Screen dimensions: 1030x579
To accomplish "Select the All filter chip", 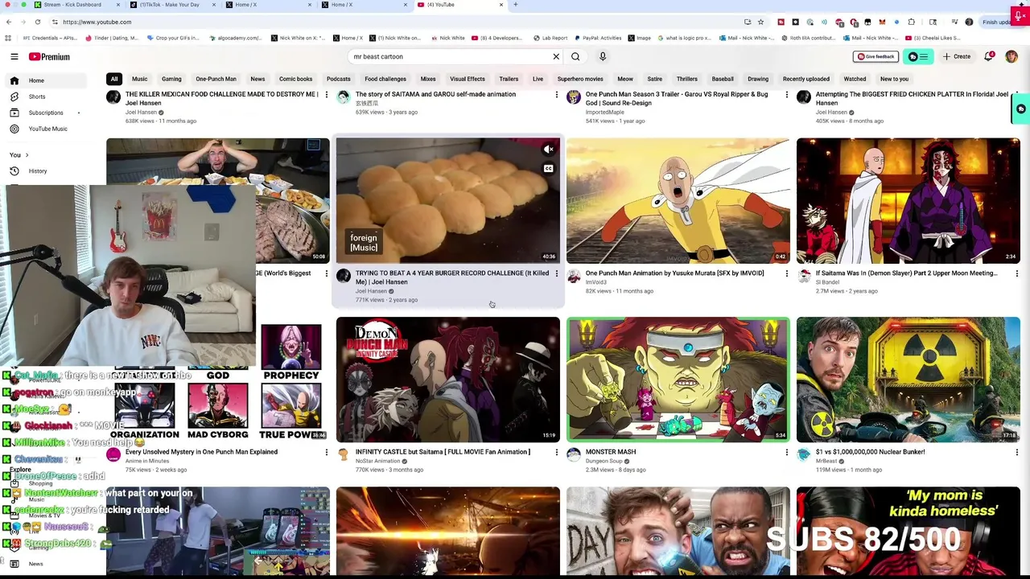I will coord(114,79).
